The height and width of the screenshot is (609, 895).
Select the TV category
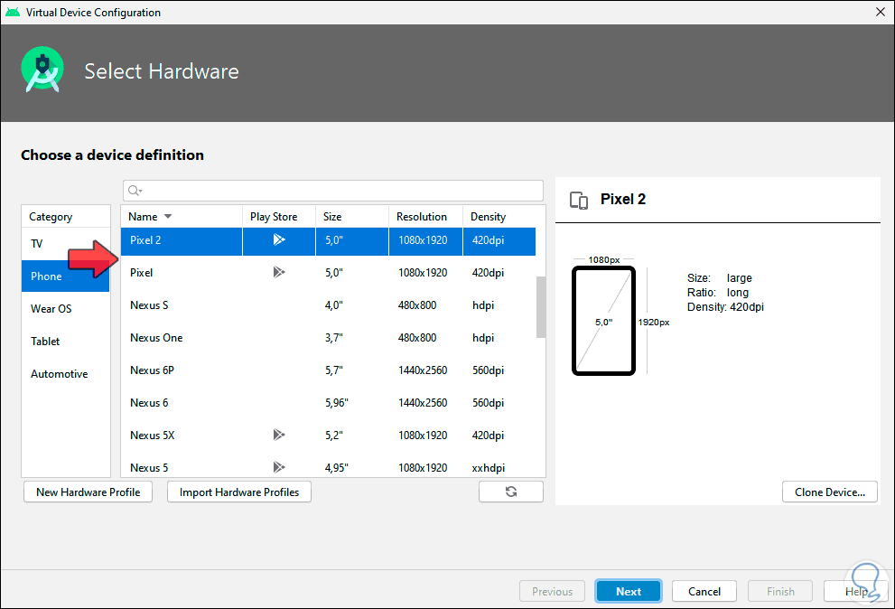tap(37, 244)
